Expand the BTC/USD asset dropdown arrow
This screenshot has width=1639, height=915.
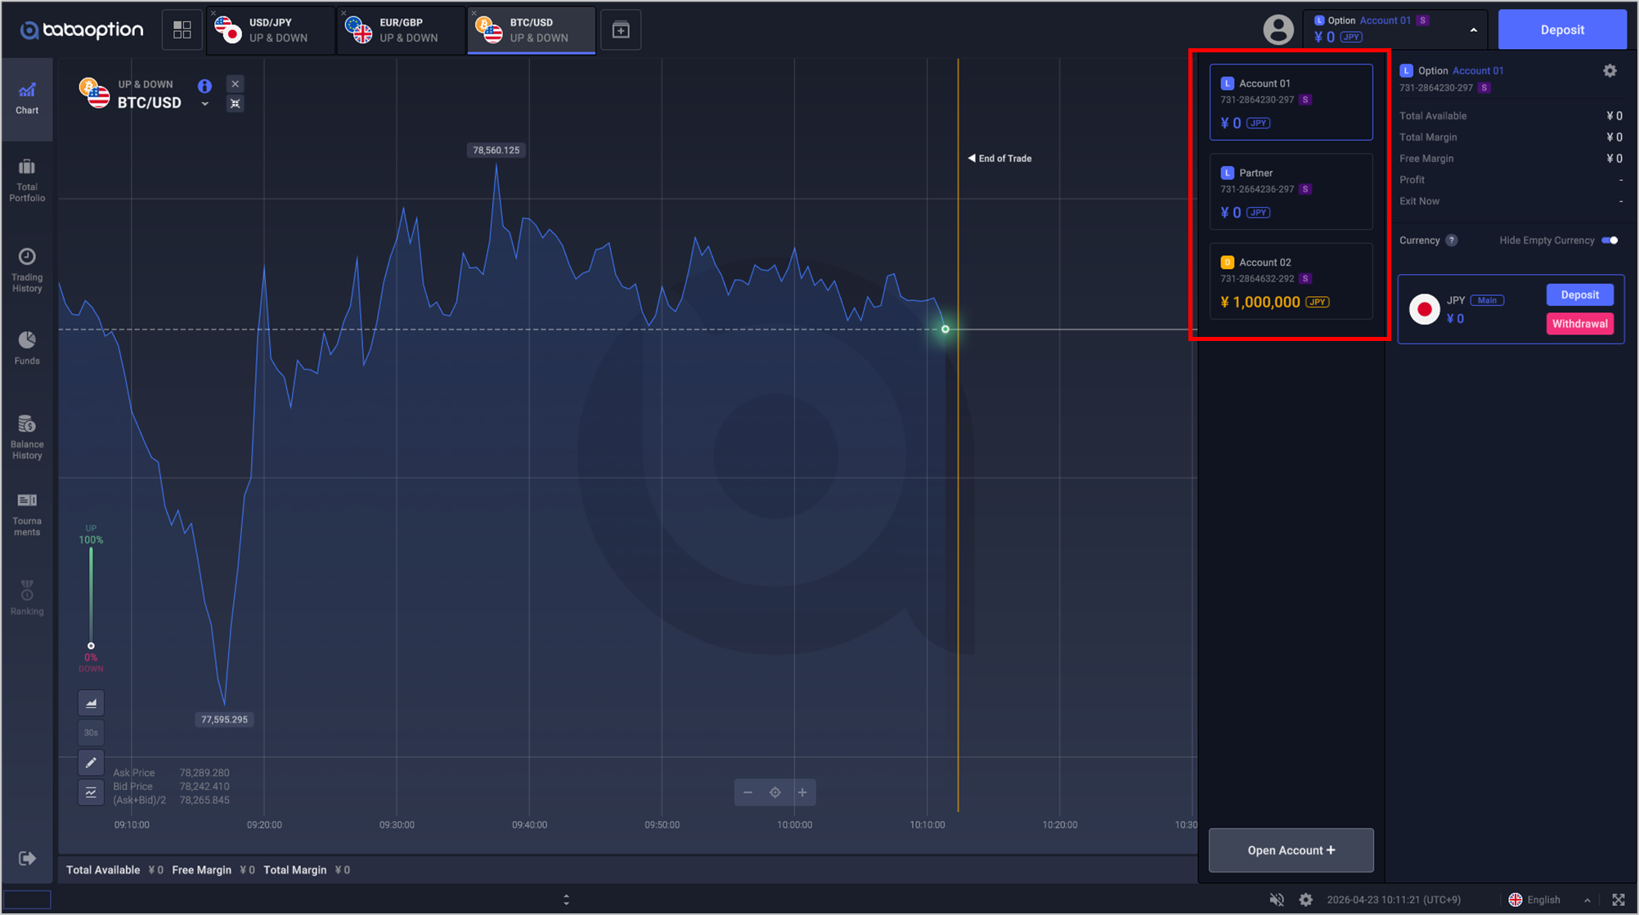click(x=204, y=104)
